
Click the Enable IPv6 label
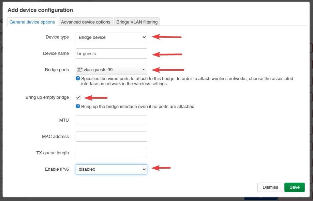pos(57,169)
